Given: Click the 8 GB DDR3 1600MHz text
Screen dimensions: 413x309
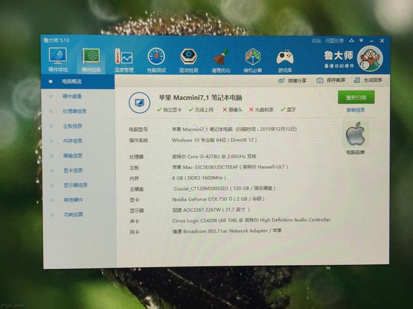Looking at the screenshot, I should pyautogui.click(x=199, y=178).
